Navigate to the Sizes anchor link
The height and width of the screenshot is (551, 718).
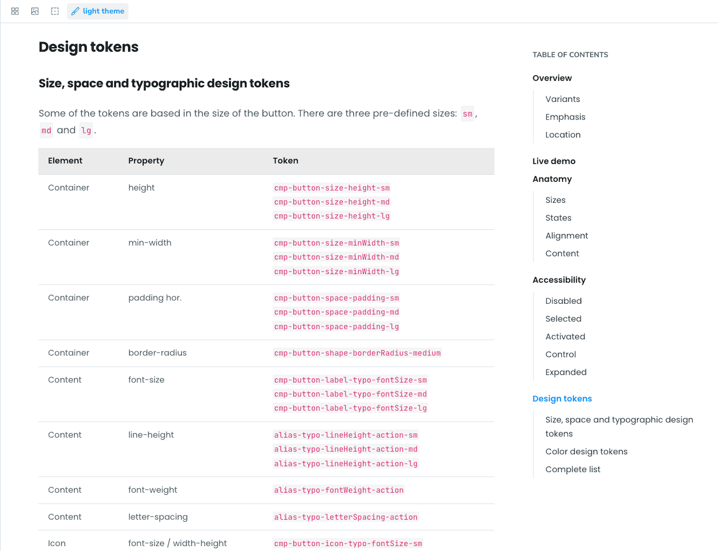555,200
